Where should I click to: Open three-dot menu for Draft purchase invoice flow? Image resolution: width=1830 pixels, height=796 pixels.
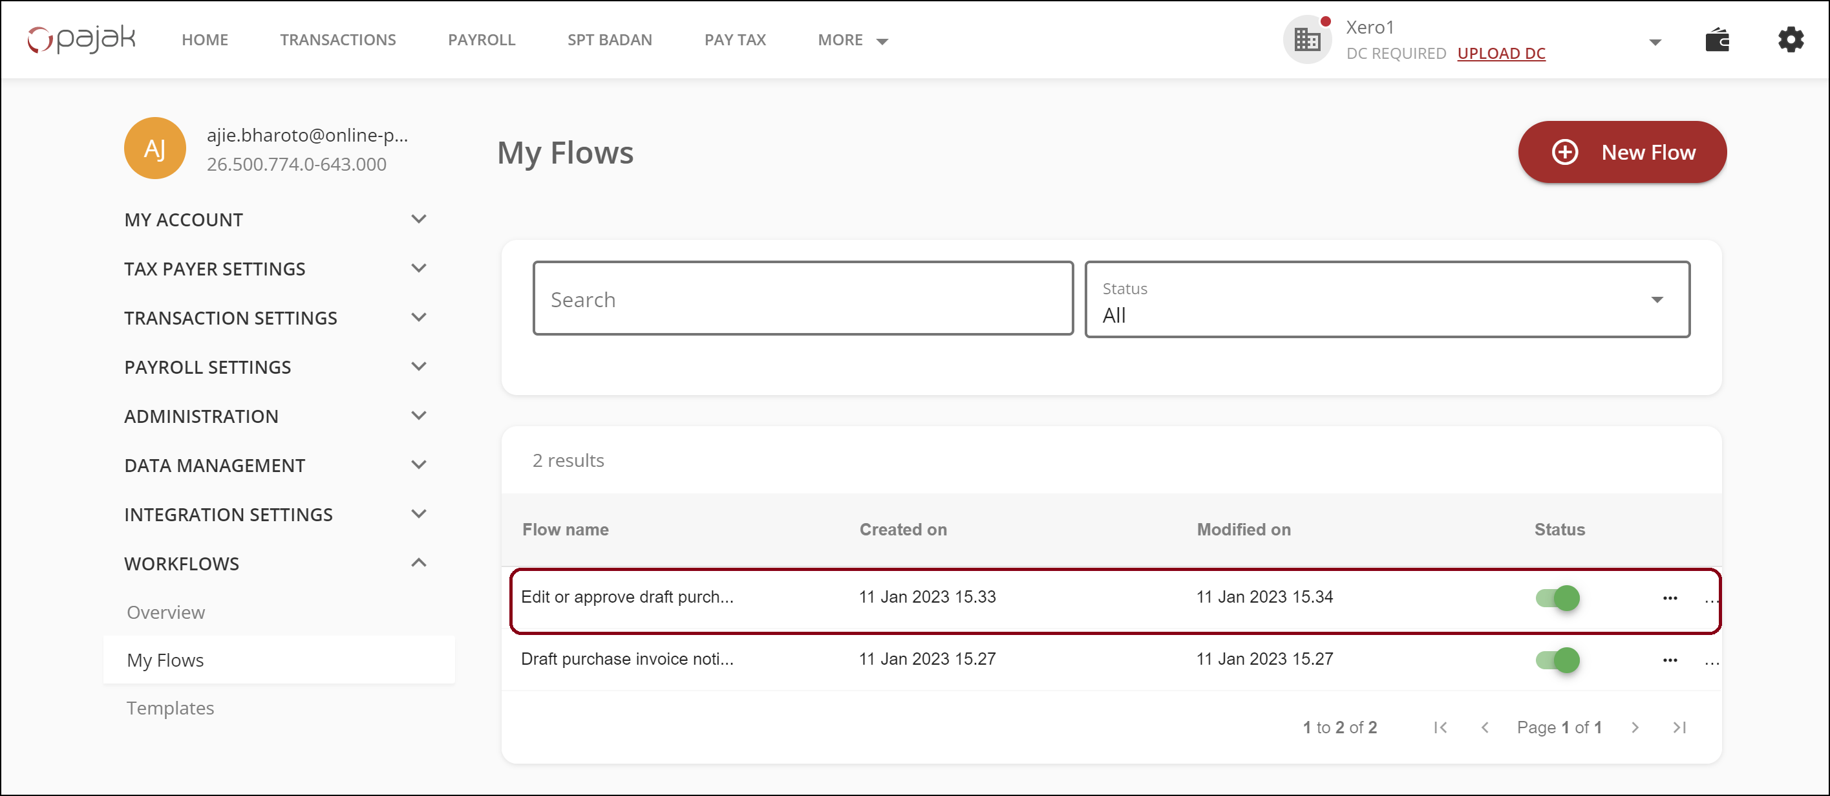click(1670, 660)
